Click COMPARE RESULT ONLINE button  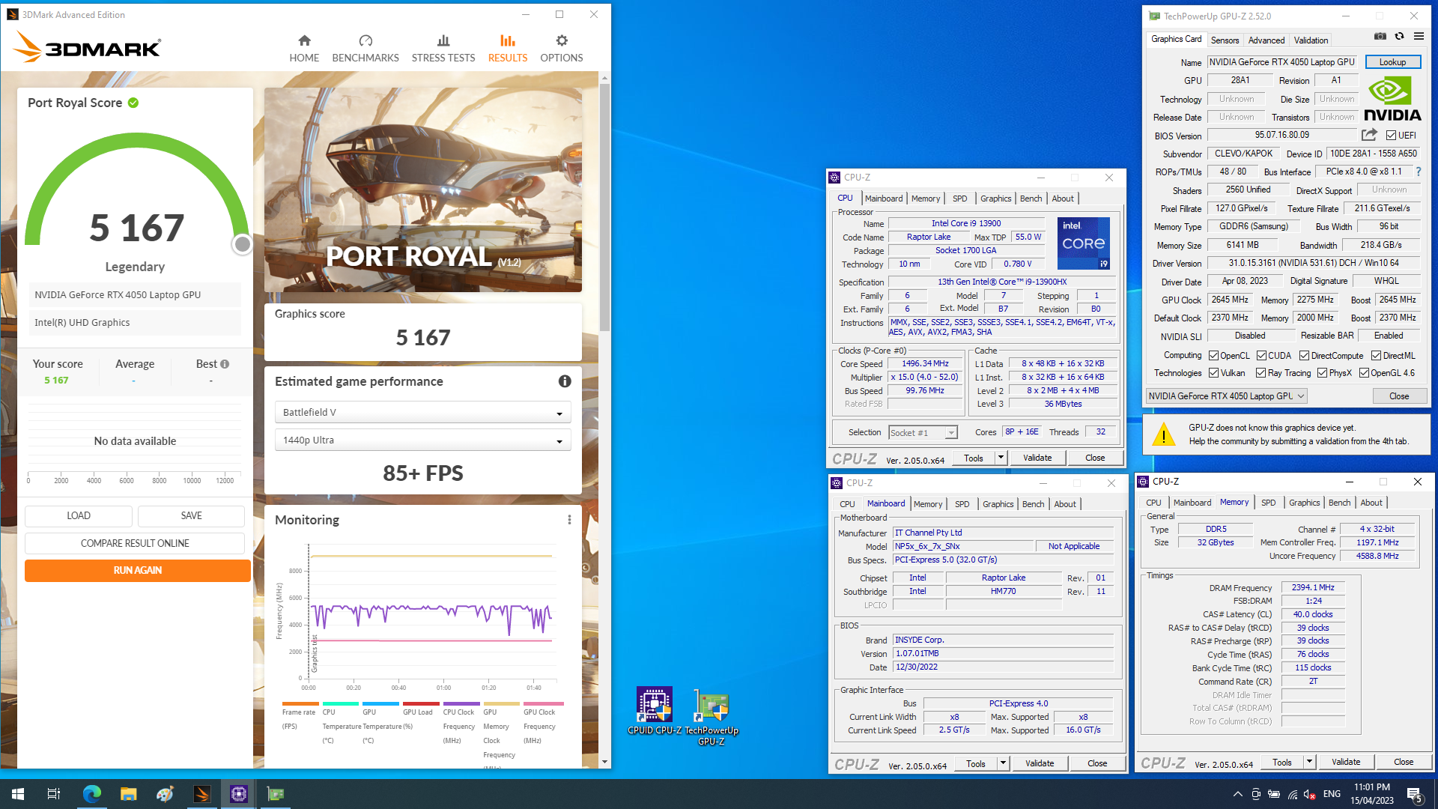point(135,543)
